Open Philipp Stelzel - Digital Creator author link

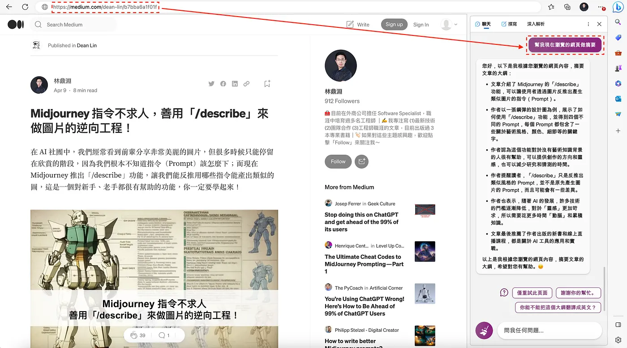367,330
